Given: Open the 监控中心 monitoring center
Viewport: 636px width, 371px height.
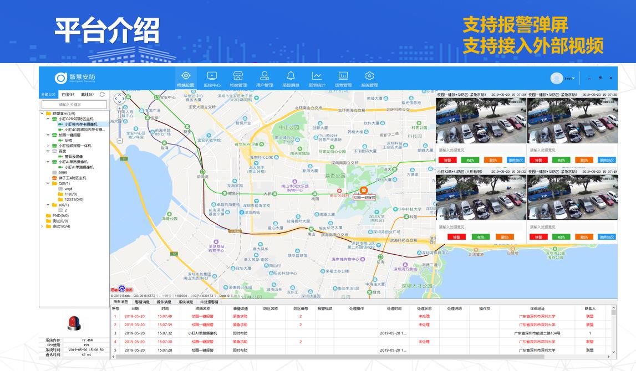Looking at the screenshot, I should (212, 79).
